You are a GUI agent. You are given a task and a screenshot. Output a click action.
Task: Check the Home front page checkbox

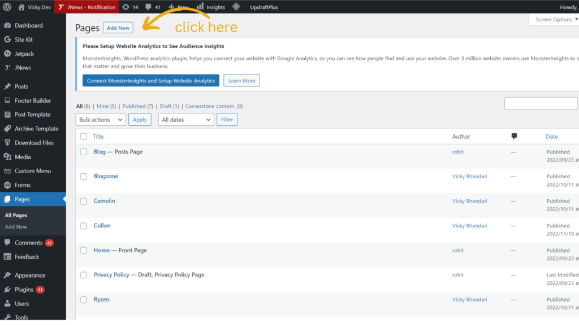coord(84,251)
